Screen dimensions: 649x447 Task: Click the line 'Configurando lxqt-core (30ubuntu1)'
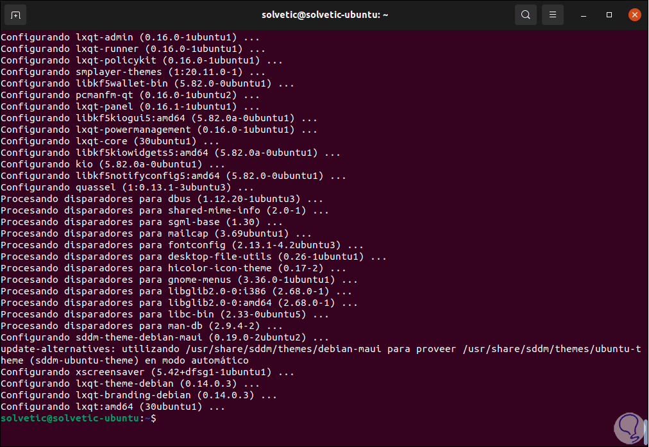(x=110, y=142)
